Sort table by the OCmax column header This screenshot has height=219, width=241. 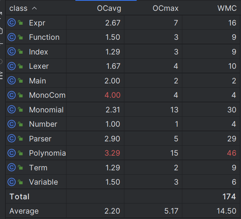pyautogui.click(x=165, y=8)
